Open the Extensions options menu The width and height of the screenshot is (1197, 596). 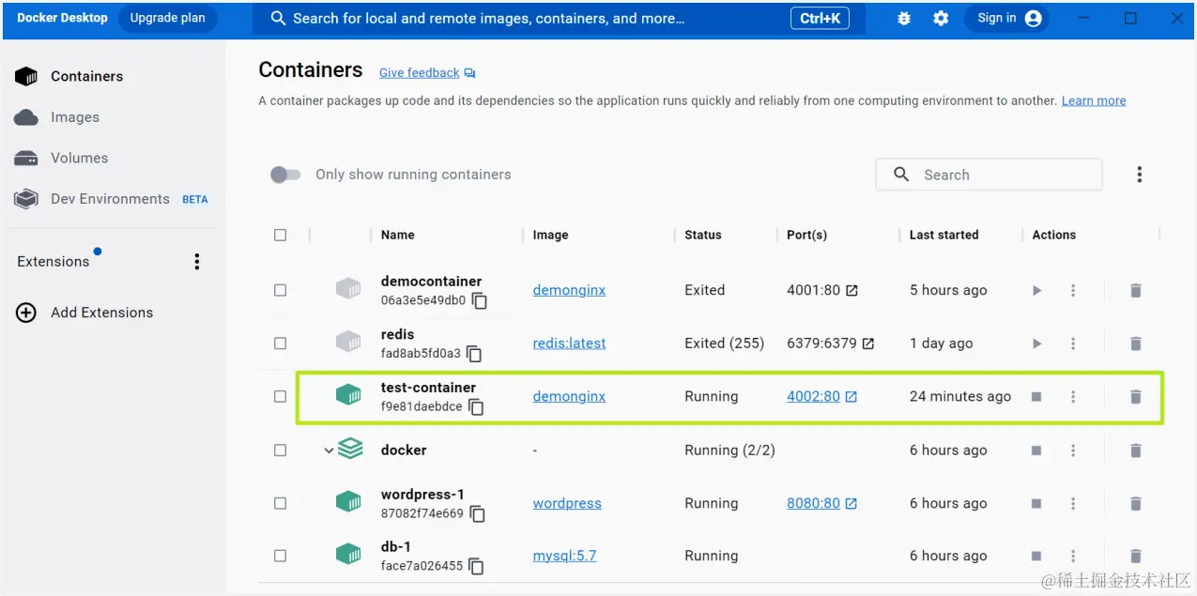(197, 262)
